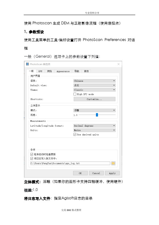Toggle the 将日志写入到文件中 checkbox
The image size is (159, 225).
32,158
